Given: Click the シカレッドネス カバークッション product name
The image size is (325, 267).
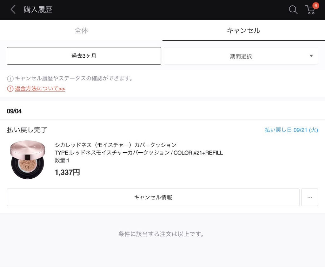Looking at the screenshot, I should coord(116,145).
